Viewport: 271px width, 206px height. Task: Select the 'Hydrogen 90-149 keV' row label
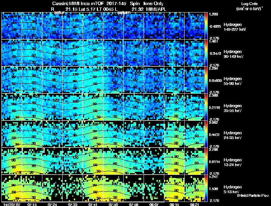[233, 54]
